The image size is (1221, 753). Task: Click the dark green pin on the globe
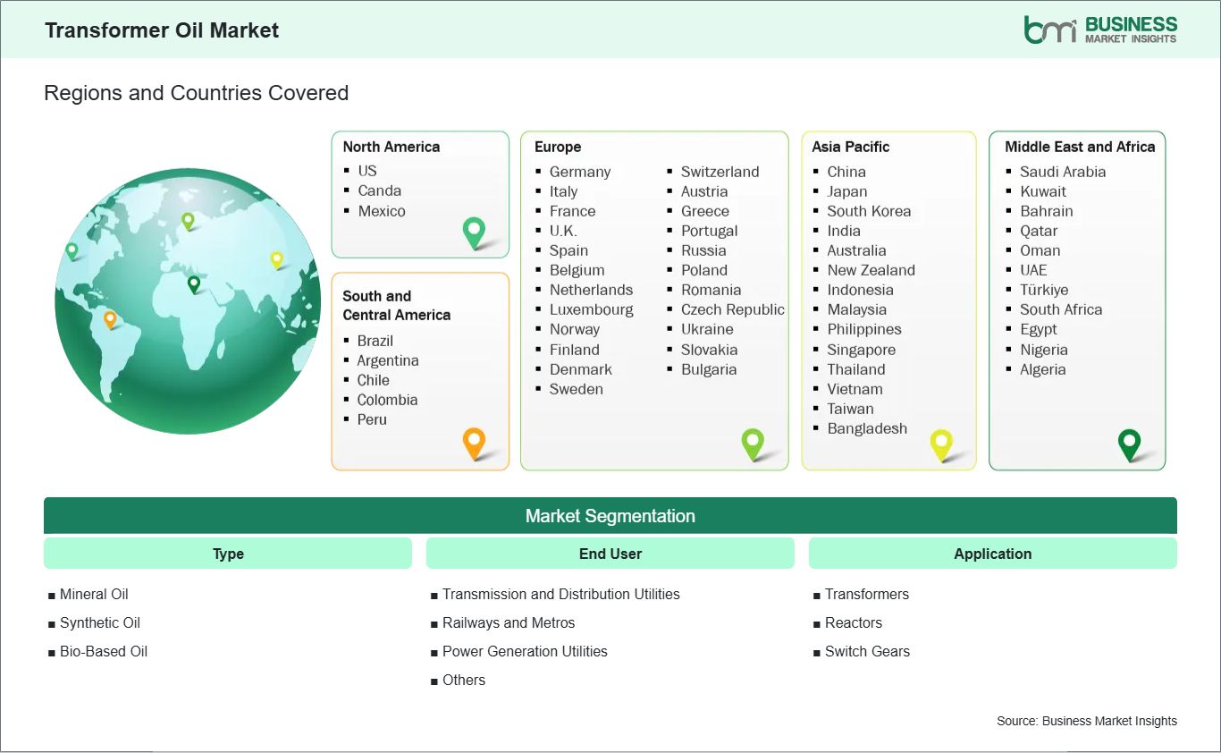coord(193,284)
